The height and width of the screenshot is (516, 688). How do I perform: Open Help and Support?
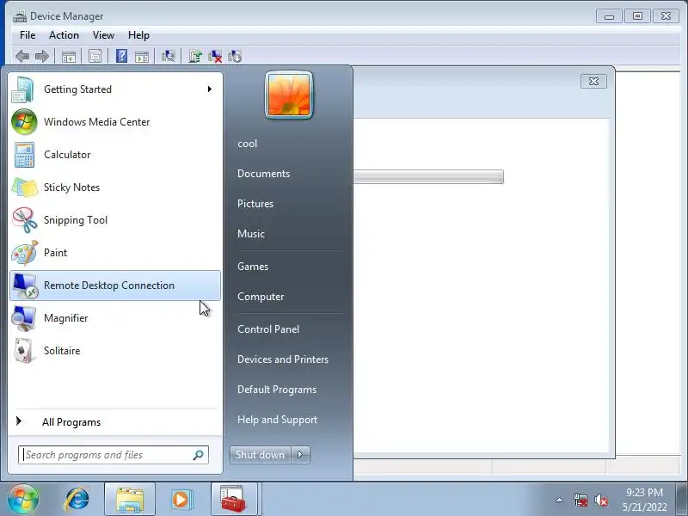click(277, 420)
